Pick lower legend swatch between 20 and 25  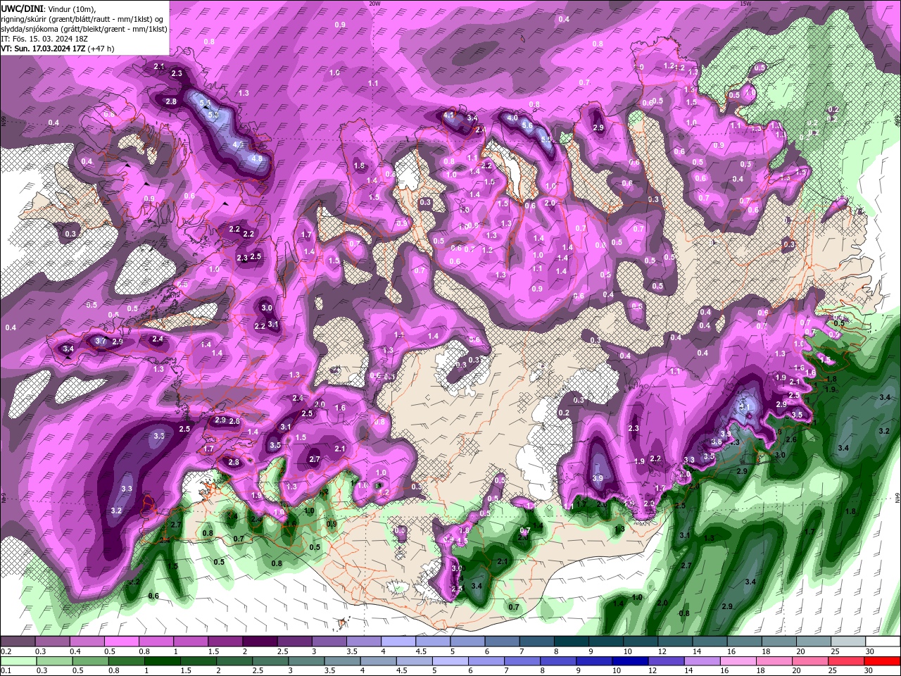tap(811, 661)
